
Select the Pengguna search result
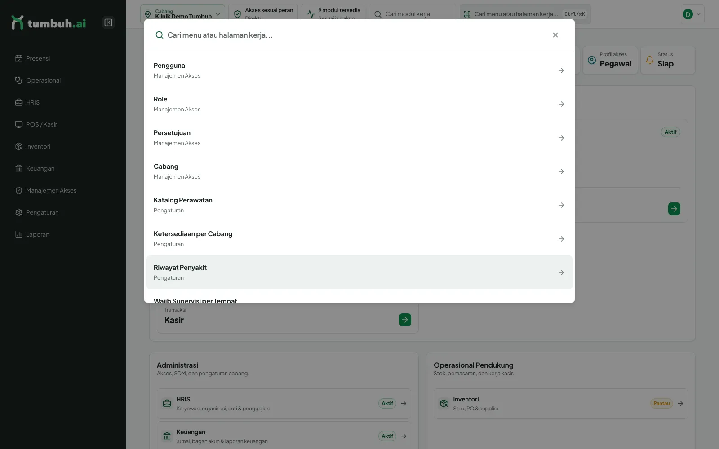click(359, 70)
